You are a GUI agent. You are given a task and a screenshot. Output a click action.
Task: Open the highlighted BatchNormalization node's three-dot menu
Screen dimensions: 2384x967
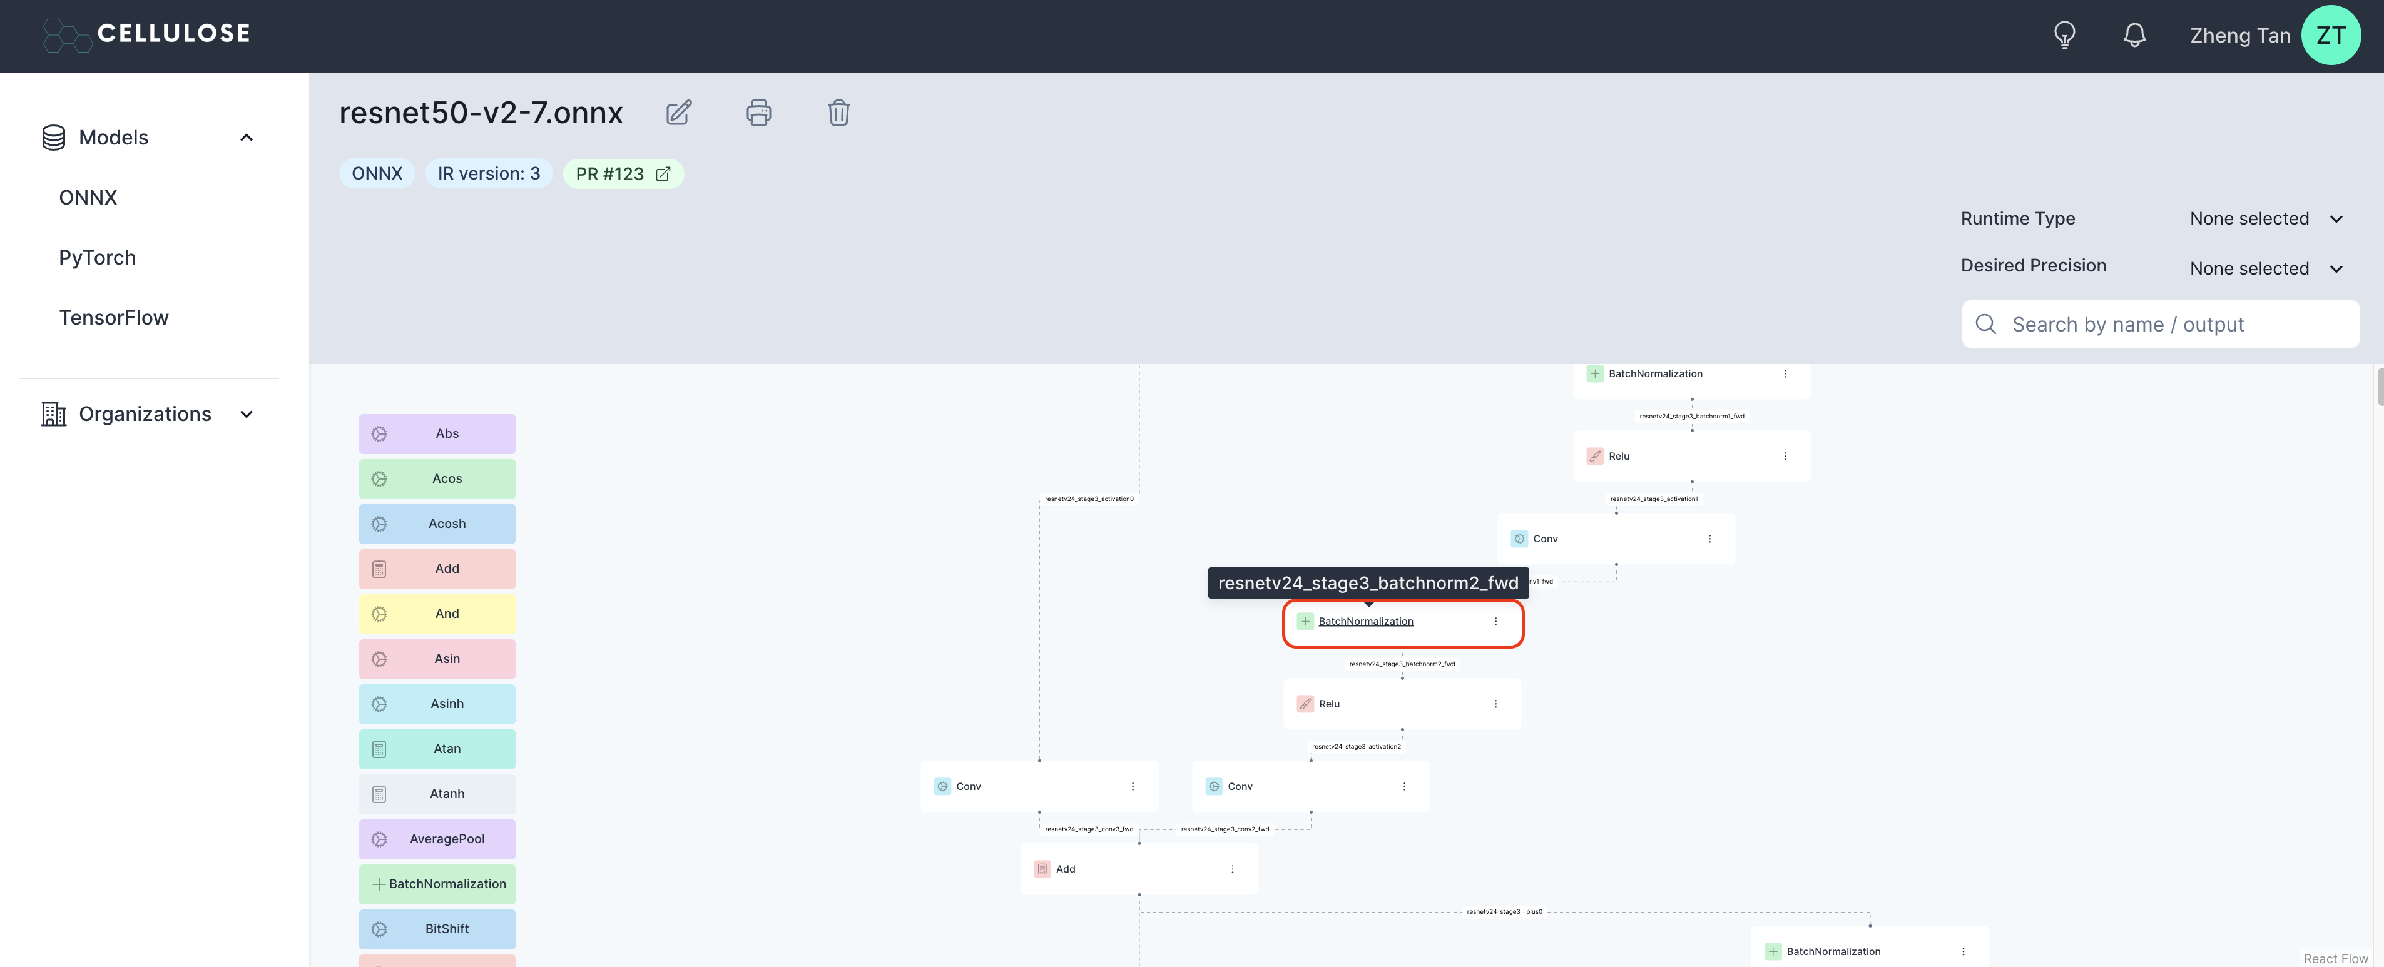pos(1495,622)
